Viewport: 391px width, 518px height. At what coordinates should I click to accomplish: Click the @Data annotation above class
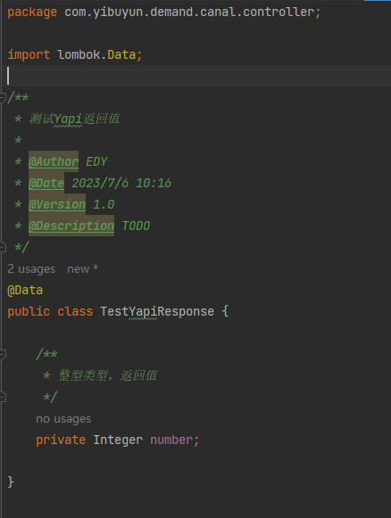click(25, 291)
